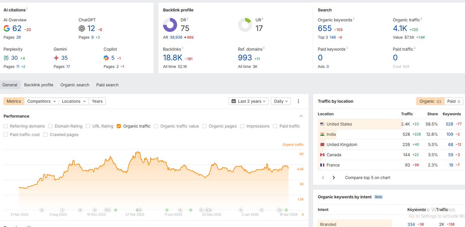The height and width of the screenshot is (227, 465).
Task: Open the Backlinks info icon
Action: tap(183, 48)
